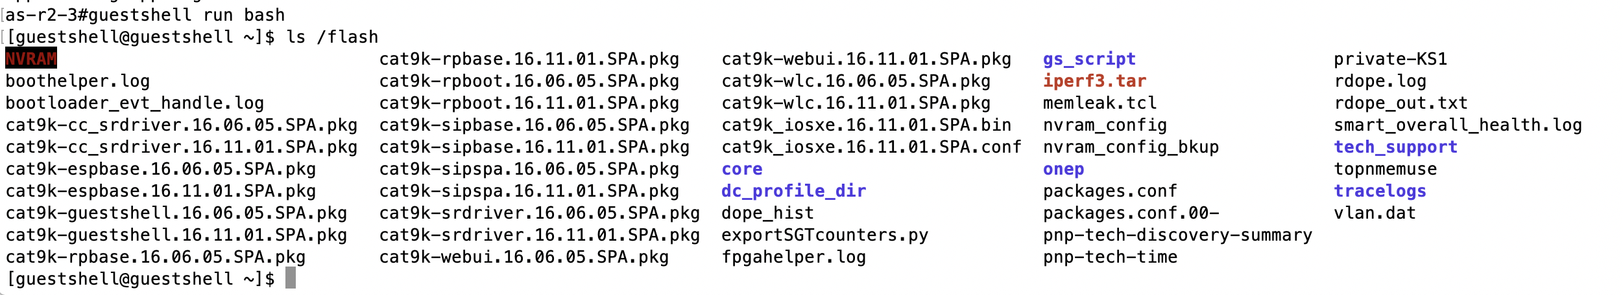Click the memleak.tcl file name
Image resolution: width=1623 pixels, height=295 pixels.
[1100, 103]
